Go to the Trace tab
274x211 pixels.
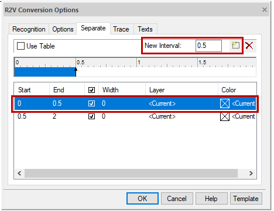point(121,29)
